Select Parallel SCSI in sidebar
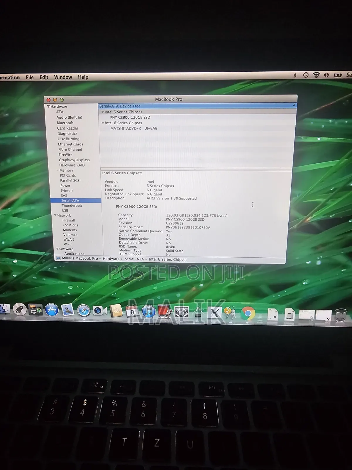Screen dimensions: 352x470 [x=70, y=180]
